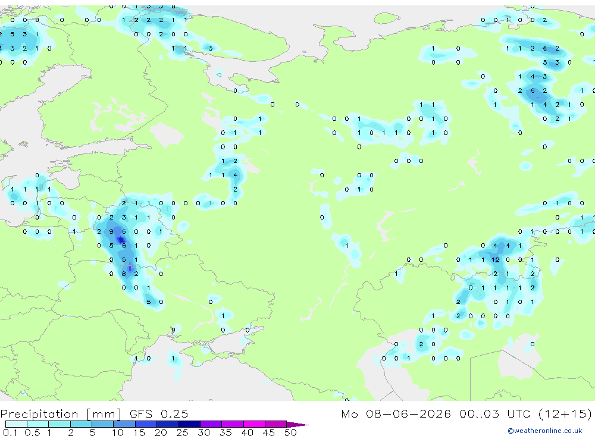Click the 45–50 mm legend swatch
Viewport: 595px width, 436px height.
click(275, 424)
